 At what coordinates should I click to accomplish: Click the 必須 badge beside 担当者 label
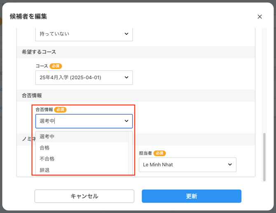tap(159, 153)
